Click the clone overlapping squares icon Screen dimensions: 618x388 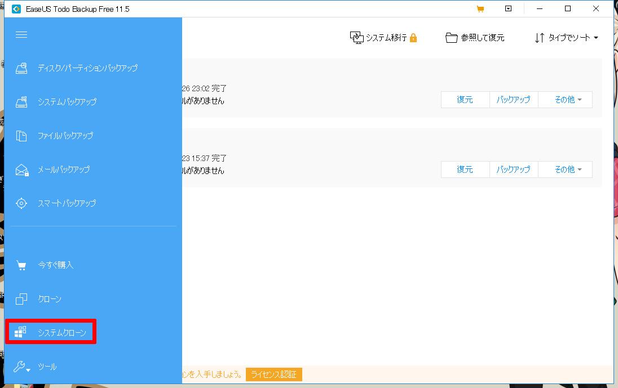click(21, 299)
